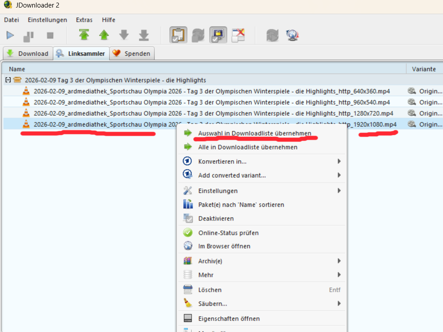Switch to the Download tab
The width and height of the screenshot is (443, 332).
tap(28, 54)
